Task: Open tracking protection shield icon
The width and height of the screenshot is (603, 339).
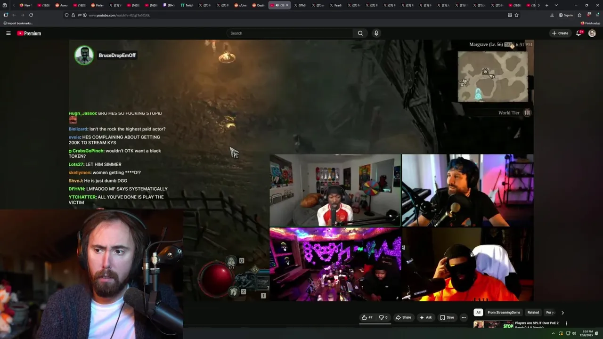Action: 66,15
